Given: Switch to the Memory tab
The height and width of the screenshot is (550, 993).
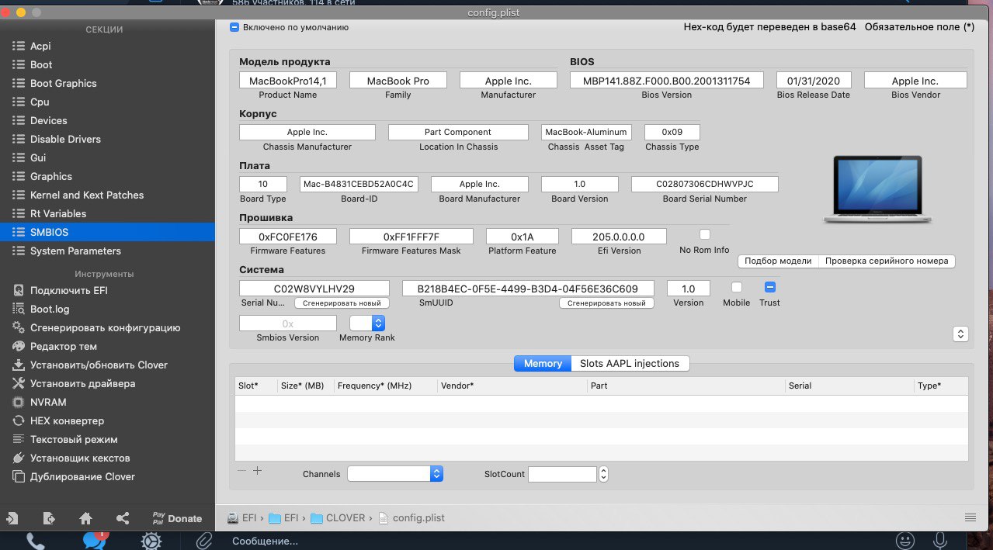Looking at the screenshot, I should click(543, 363).
